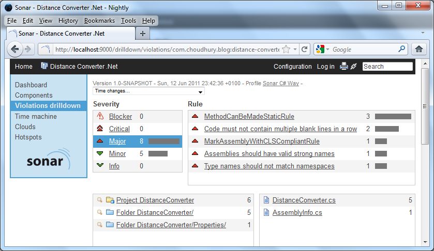Click the Blocker severity icon
Image resolution: width=434 pixels, height=251 pixels.
(100, 116)
